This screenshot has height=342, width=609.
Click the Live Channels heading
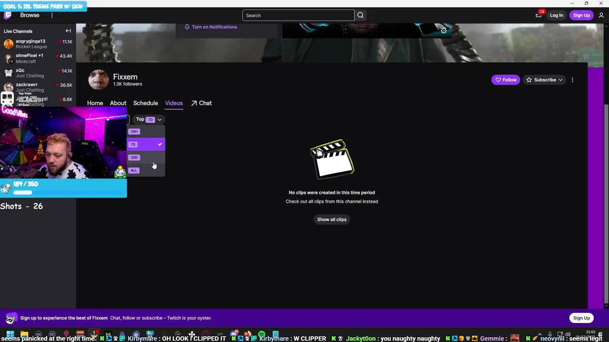point(18,31)
